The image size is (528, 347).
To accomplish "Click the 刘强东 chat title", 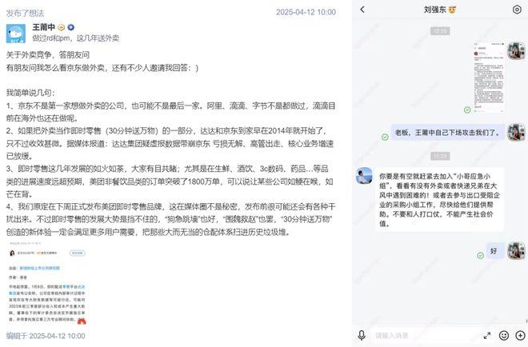I will pos(435,10).
